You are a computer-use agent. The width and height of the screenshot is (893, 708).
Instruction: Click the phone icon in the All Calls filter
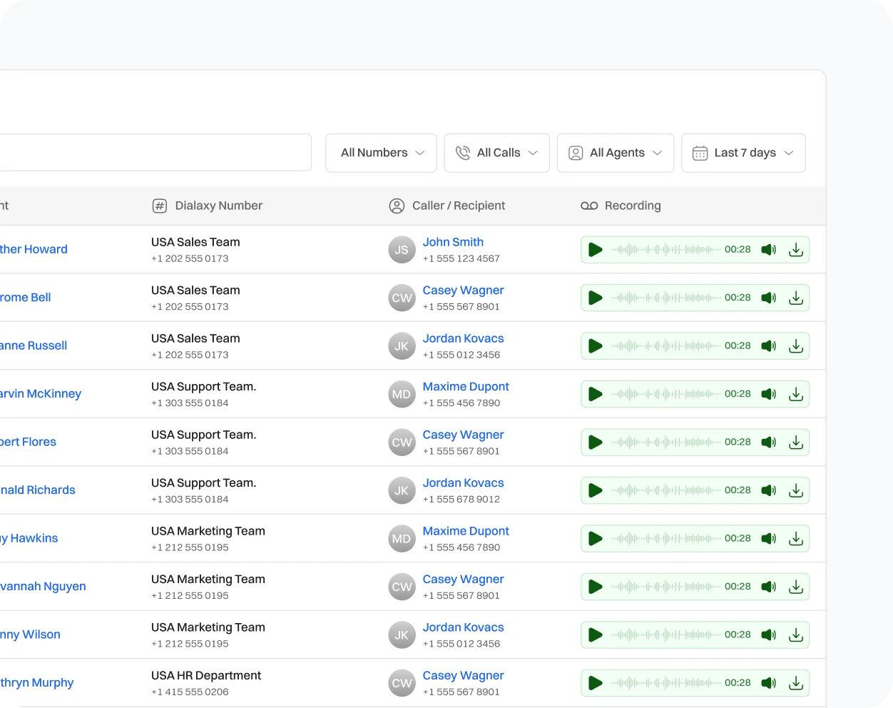click(x=464, y=153)
